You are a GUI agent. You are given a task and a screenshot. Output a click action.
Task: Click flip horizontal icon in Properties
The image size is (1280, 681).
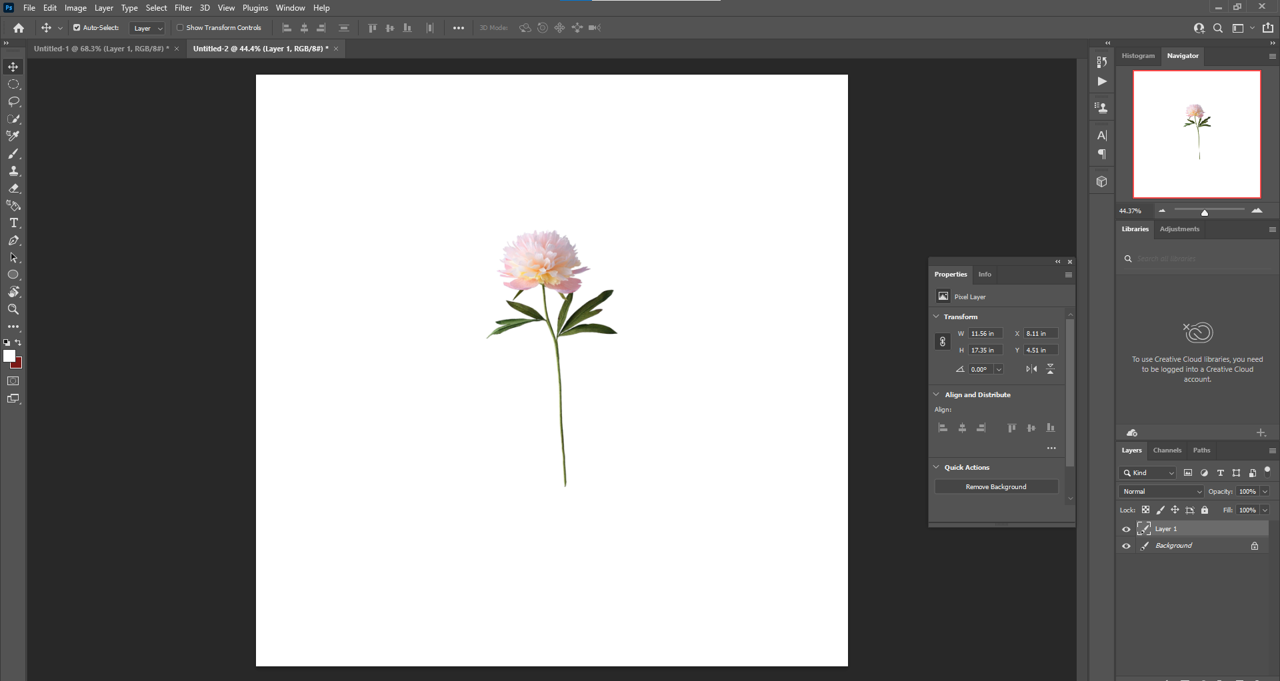pyautogui.click(x=1031, y=369)
